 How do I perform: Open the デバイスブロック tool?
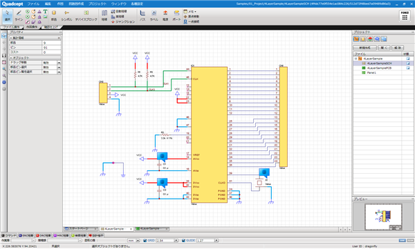[86, 16]
